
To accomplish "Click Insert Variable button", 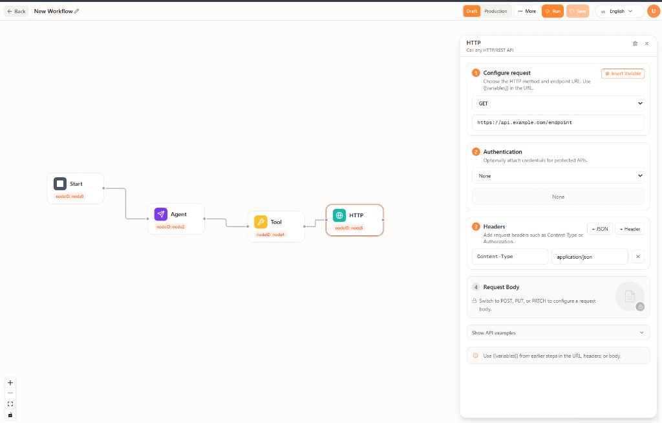I will (x=623, y=74).
